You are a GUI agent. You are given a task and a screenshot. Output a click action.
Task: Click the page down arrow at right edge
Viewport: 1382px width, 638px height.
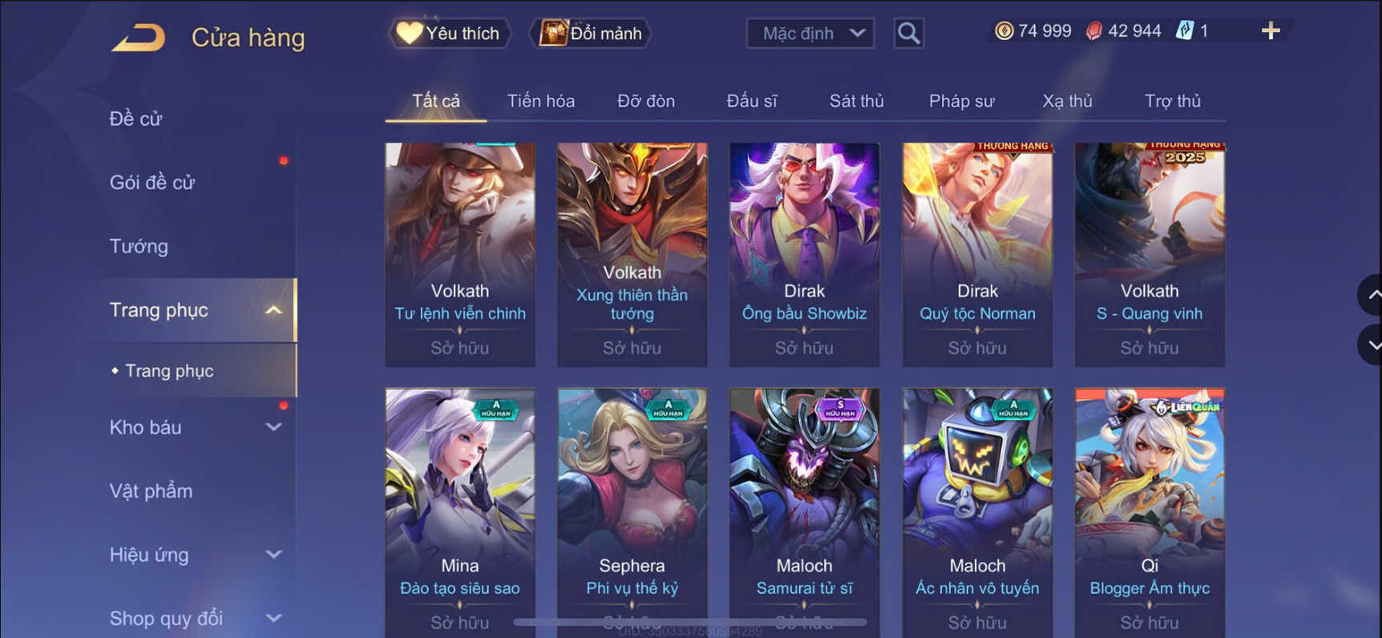pyautogui.click(x=1371, y=345)
